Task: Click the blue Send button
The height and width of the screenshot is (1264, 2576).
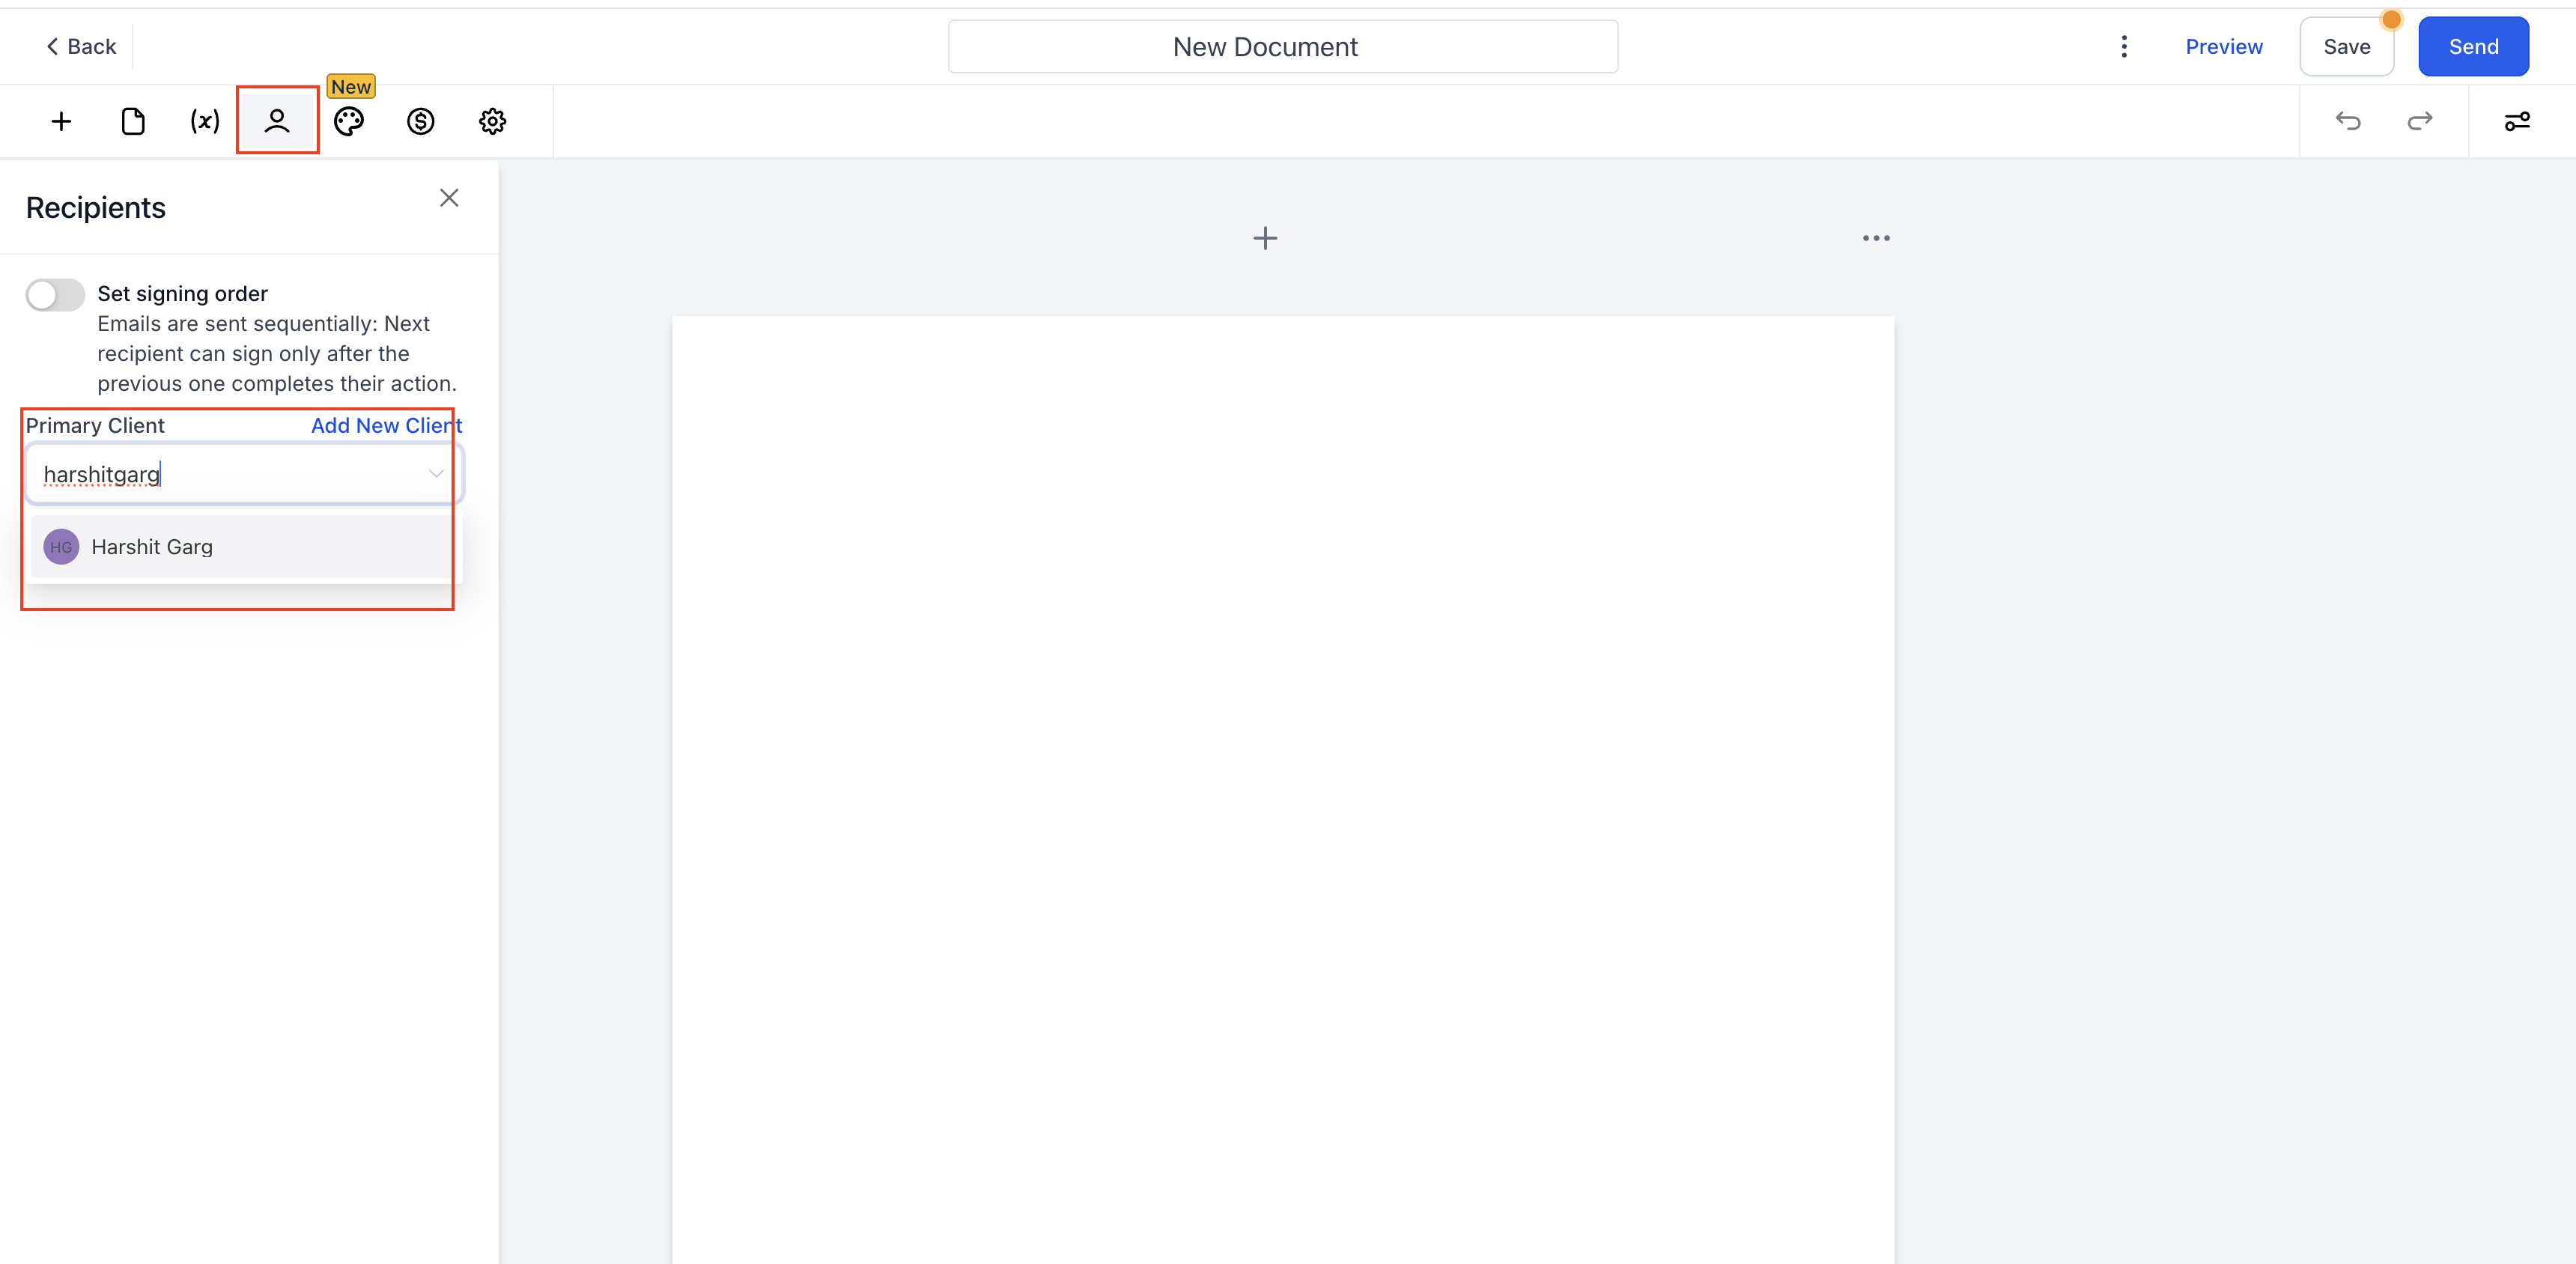Action: pyautogui.click(x=2473, y=47)
